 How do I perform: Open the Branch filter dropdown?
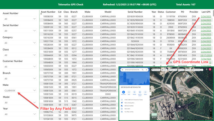point(19,78)
